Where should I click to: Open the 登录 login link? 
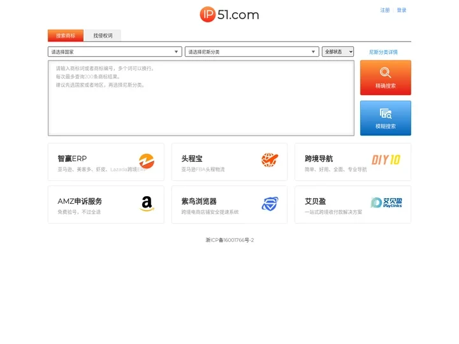(402, 10)
